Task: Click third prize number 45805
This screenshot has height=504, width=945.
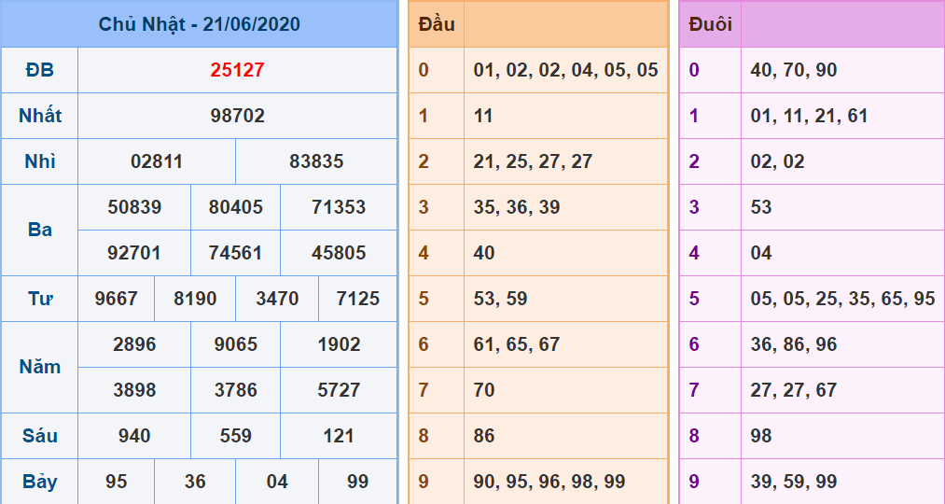Action: [x=339, y=253]
